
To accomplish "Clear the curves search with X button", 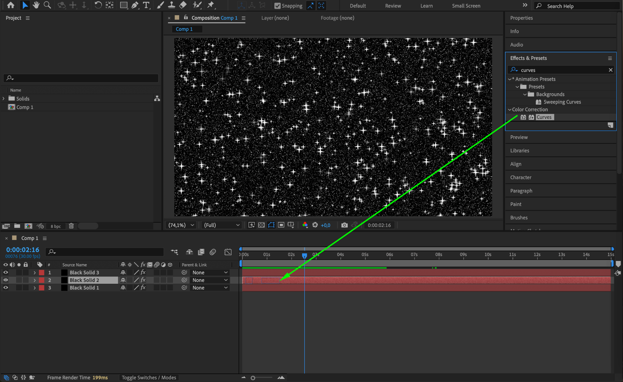I will (610, 70).
